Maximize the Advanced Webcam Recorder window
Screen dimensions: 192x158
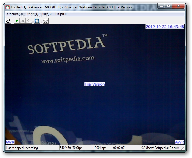(168, 6)
